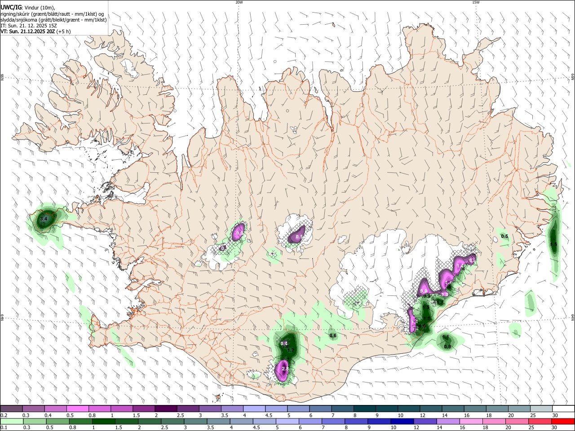Click the snow scale swatch starting at 0.2
Image resolution: width=575 pixels, height=431 pixels.
coord(11,409)
